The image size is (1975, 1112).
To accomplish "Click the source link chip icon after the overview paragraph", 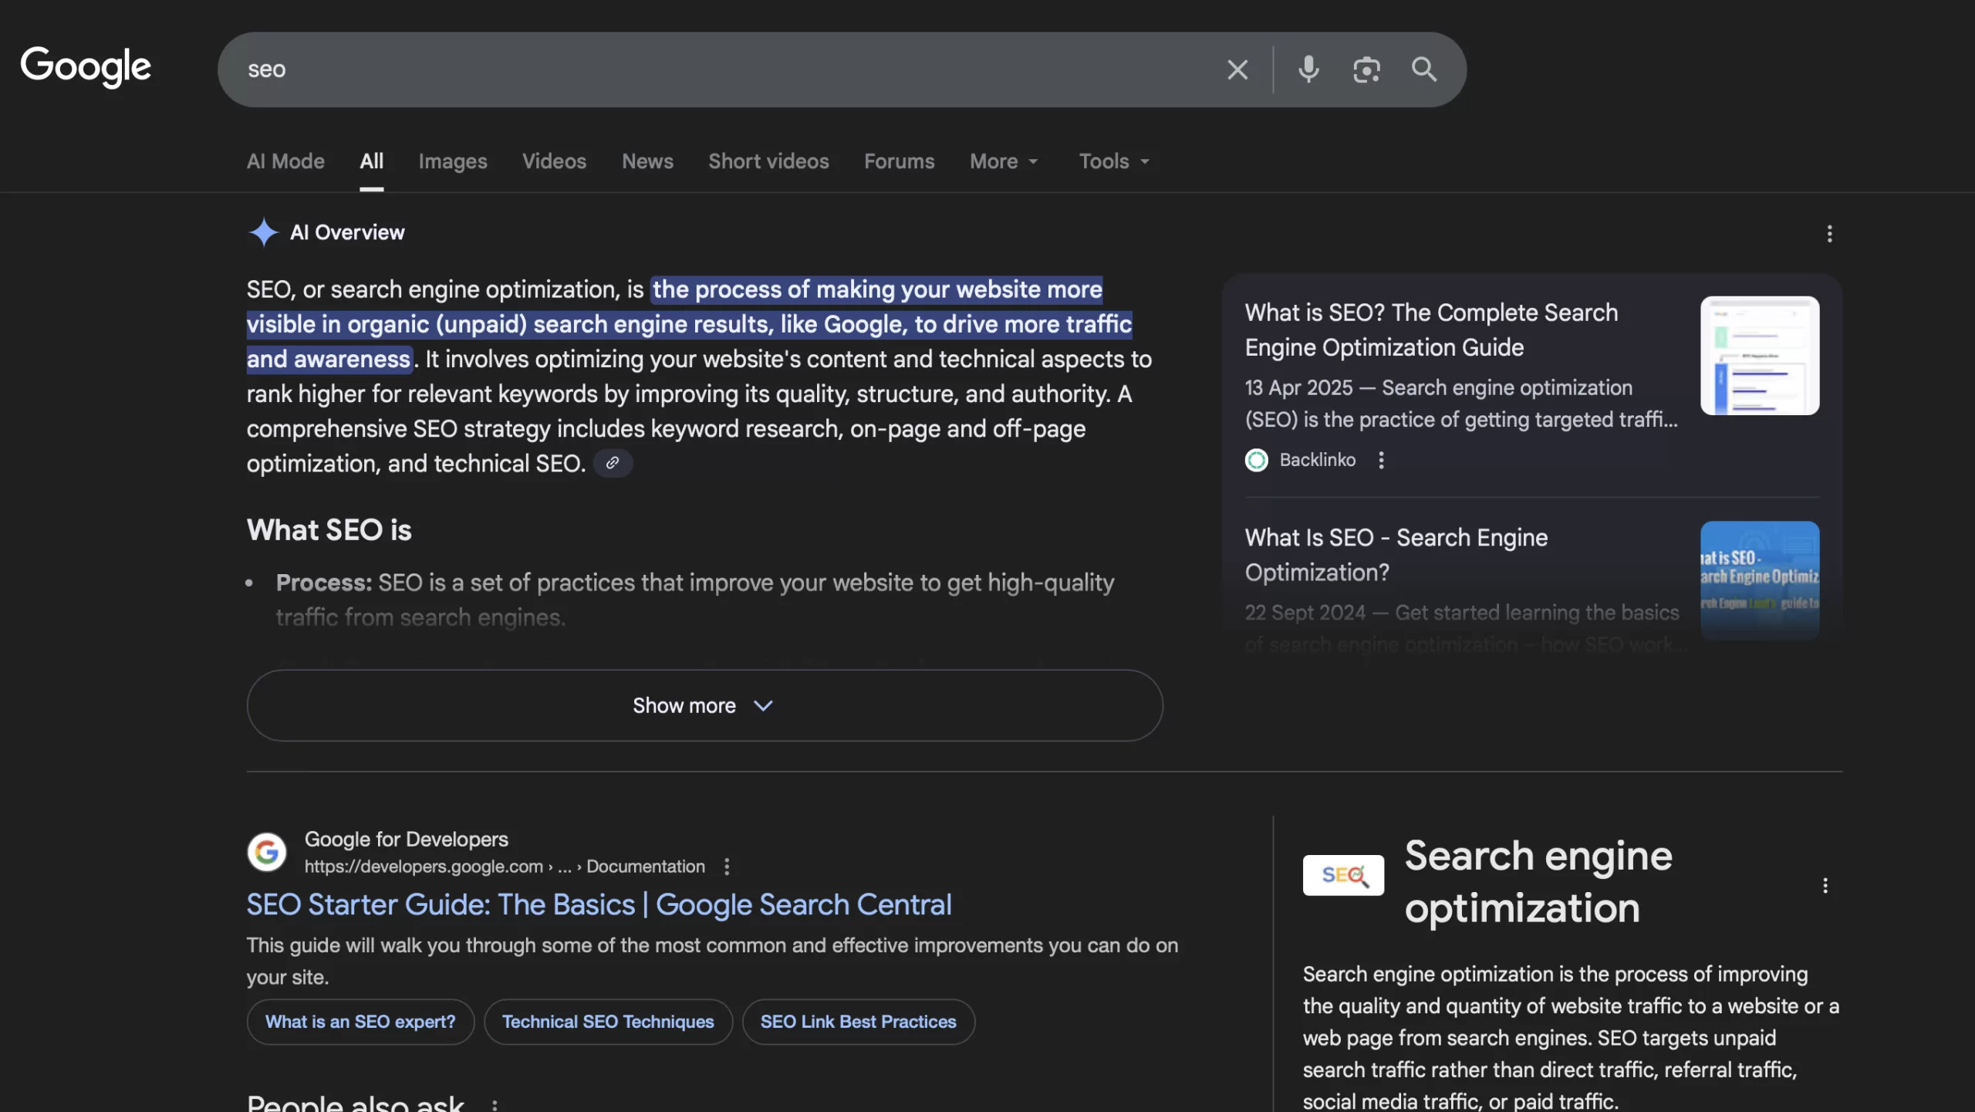I will point(613,463).
